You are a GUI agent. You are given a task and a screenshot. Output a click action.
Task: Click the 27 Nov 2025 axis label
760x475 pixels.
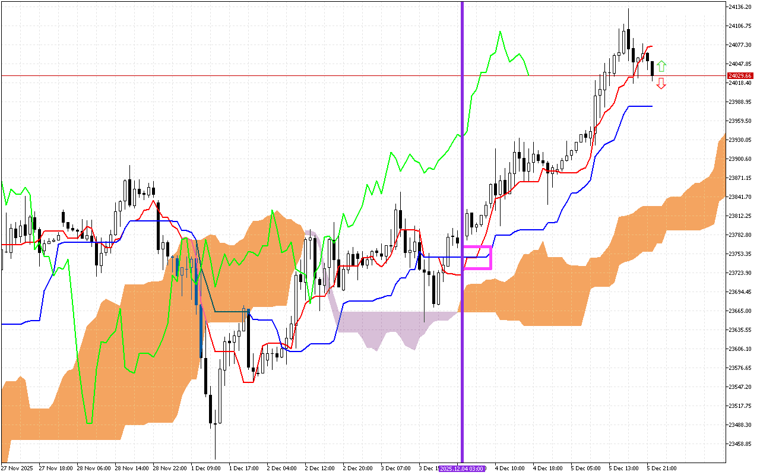coord(18,468)
